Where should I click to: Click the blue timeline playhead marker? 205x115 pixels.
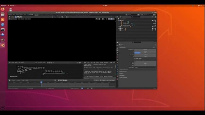point(41,82)
